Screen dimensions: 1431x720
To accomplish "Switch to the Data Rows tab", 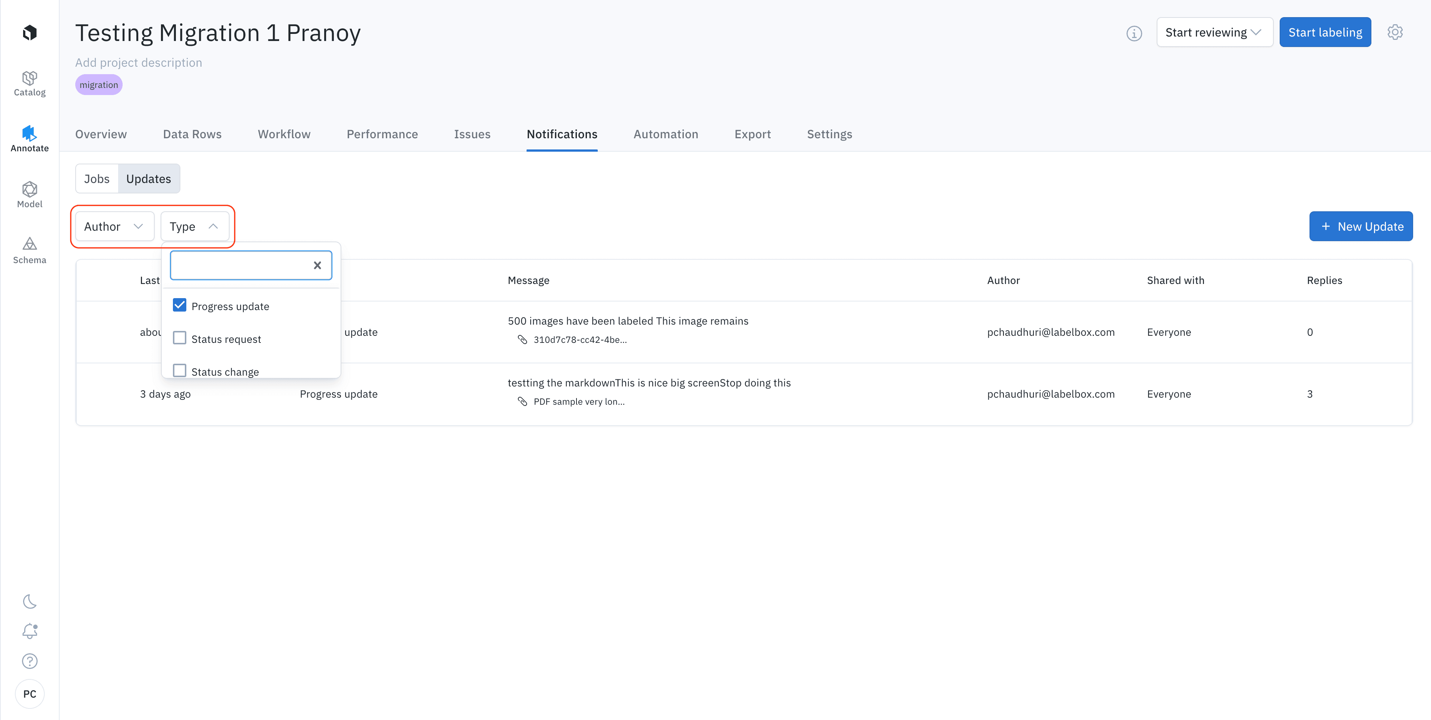I will [192, 134].
